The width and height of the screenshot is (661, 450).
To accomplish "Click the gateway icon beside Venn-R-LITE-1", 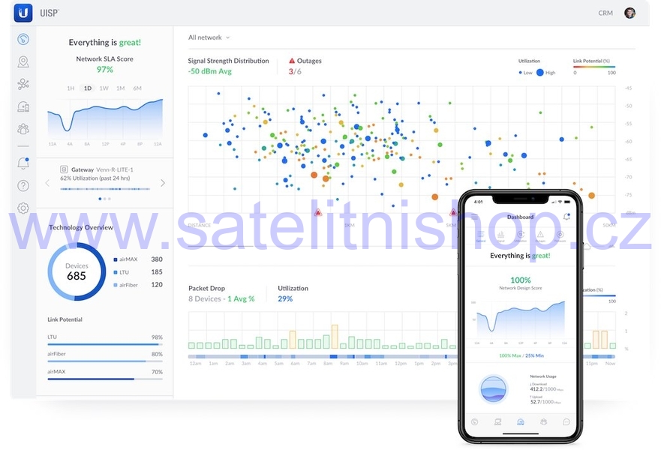I will [64, 169].
